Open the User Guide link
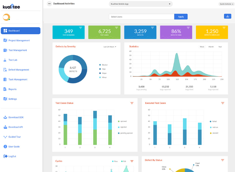 pos(14,146)
